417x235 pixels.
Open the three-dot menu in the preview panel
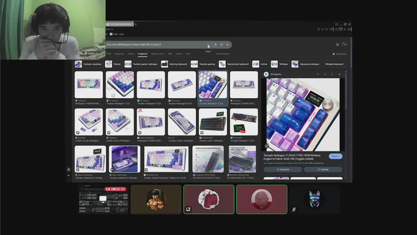(x=332, y=74)
